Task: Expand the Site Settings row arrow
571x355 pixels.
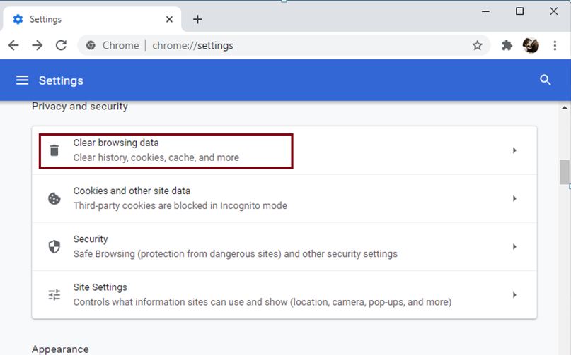Action: [x=514, y=295]
